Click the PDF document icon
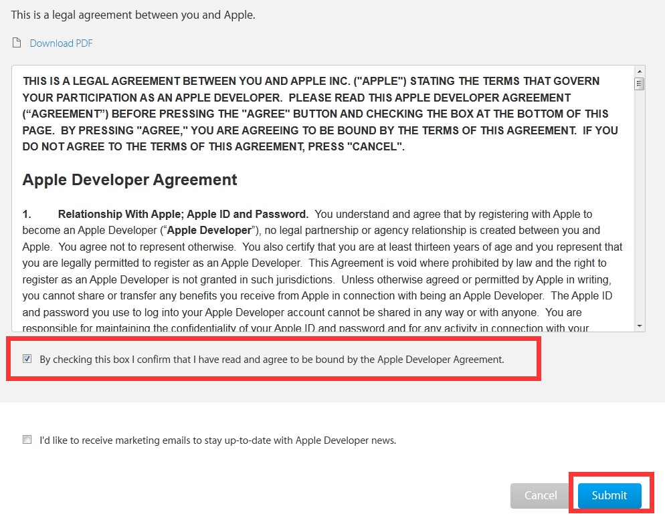 (17, 43)
